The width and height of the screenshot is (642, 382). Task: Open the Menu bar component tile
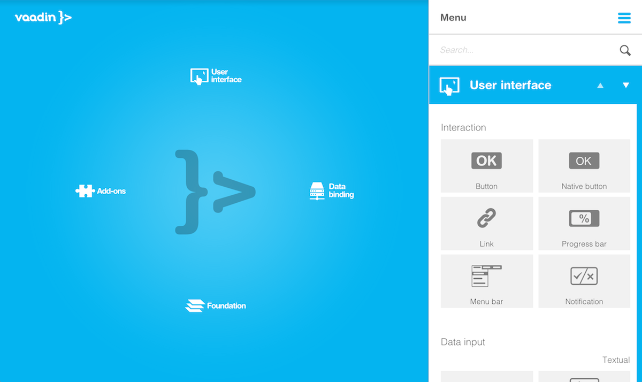[x=487, y=281]
